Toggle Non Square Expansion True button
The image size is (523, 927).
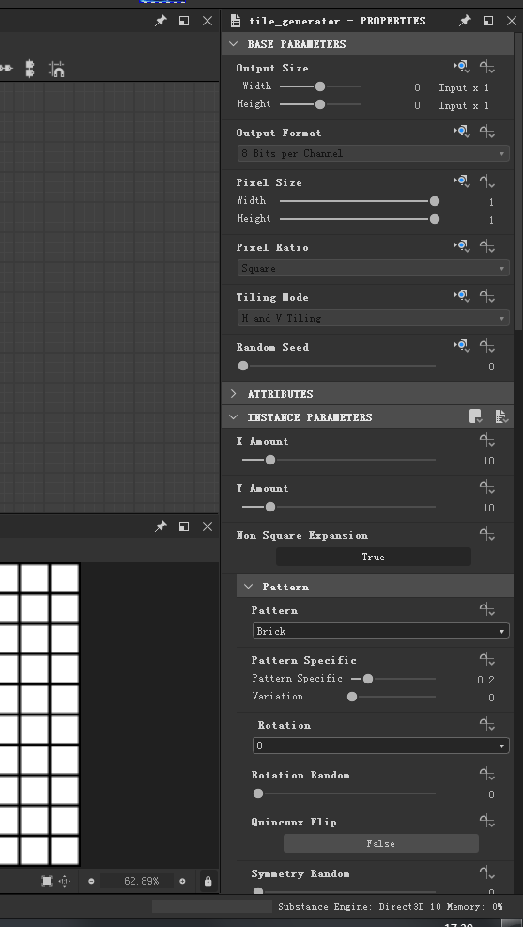pos(373,557)
